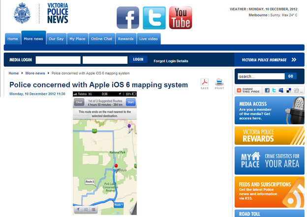Image resolution: width=307 pixels, height=217 pixels.
Task: Open My Place crime statistics banner
Action: coord(270,161)
